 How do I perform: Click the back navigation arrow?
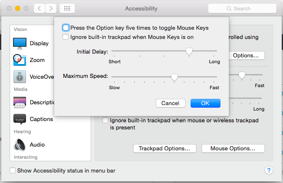39,8
